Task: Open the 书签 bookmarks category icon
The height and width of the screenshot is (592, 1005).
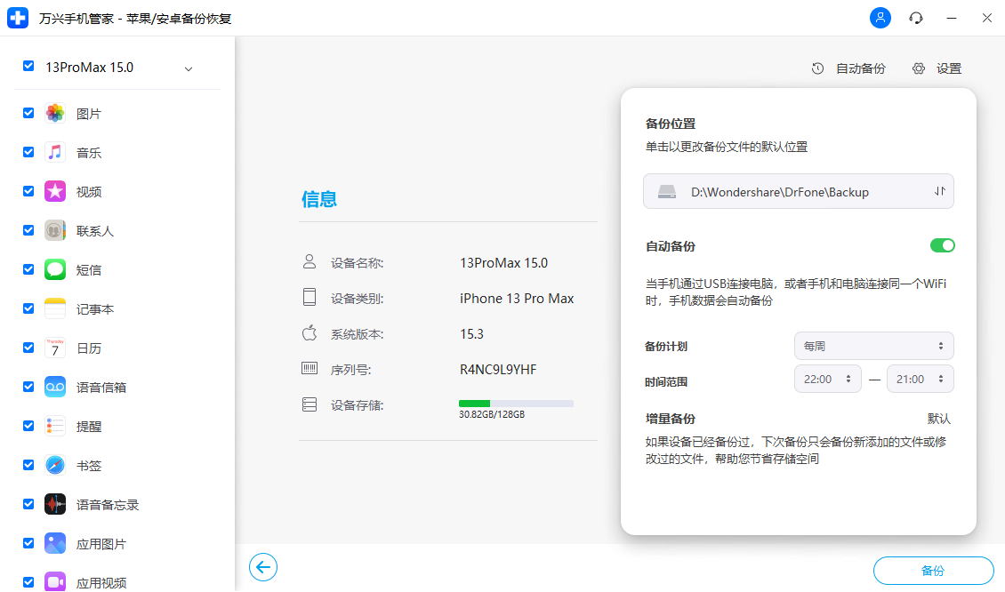Action: [x=55, y=465]
